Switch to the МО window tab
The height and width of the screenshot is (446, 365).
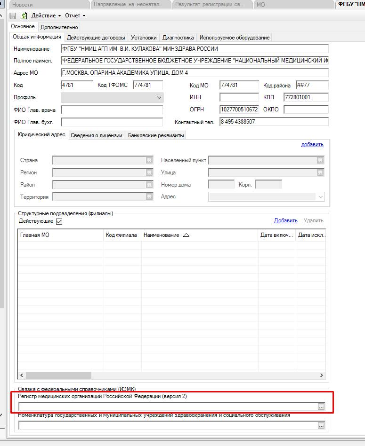click(x=293, y=5)
